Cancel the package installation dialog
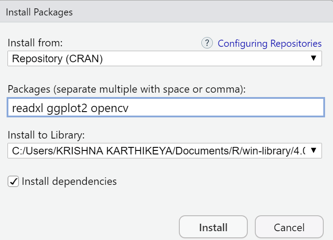 (x=289, y=228)
